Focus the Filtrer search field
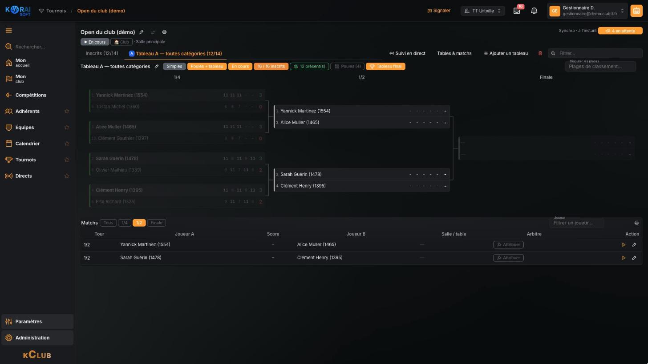The image size is (648, 364). coord(595,53)
